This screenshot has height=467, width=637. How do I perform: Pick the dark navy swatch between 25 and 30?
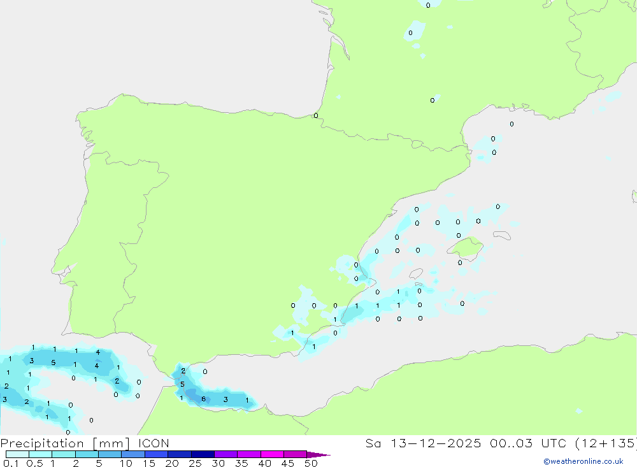point(203,454)
